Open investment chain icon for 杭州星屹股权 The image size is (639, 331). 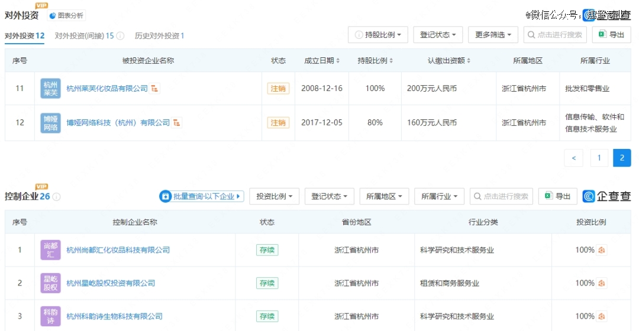pos(602,283)
